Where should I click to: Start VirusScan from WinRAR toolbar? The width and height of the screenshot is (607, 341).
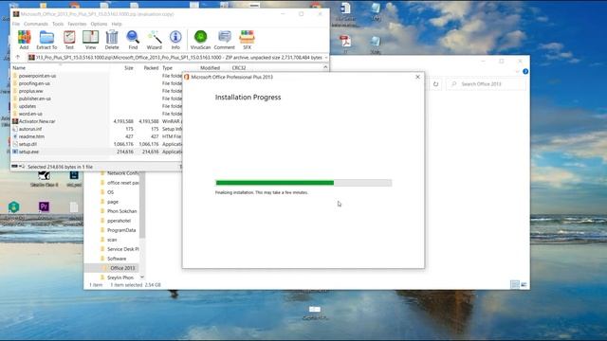coord(200,40)
